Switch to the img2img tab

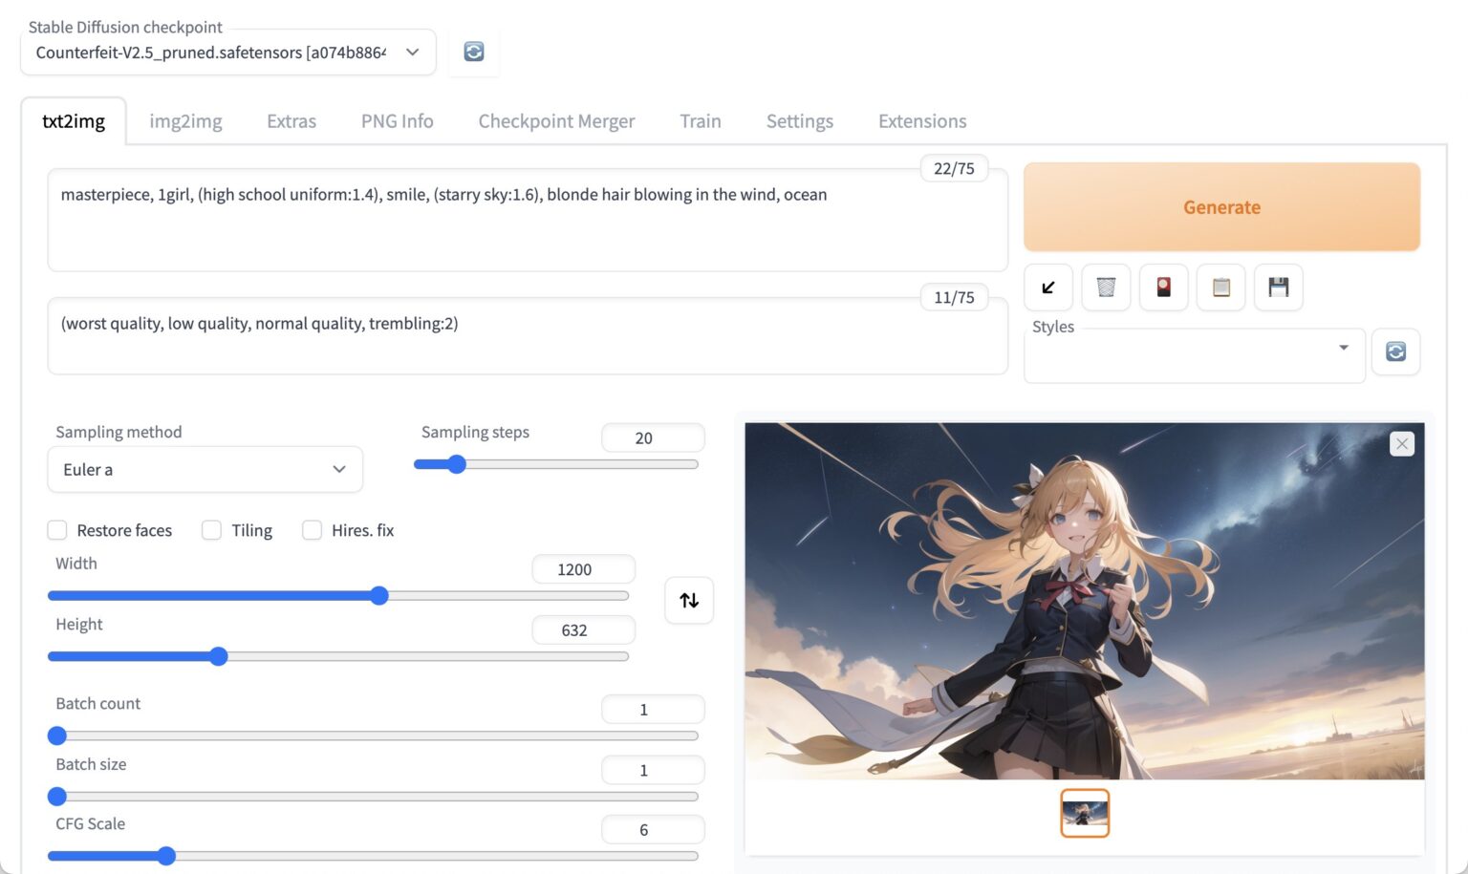pos(185,121)
